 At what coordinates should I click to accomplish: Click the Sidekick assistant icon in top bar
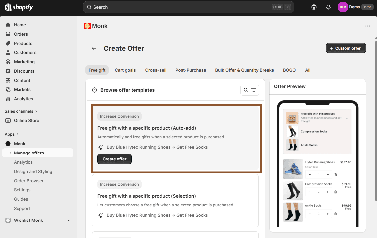[314, 7]
